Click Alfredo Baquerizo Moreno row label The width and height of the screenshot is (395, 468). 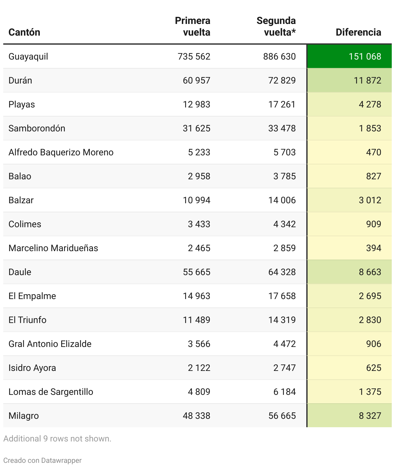pyautogui.click(x=61, y=152)
